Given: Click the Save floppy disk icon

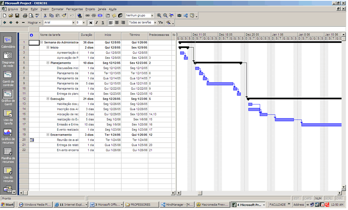Looking at the screenshot, I should pyautogui.click(x=17, y=16).
